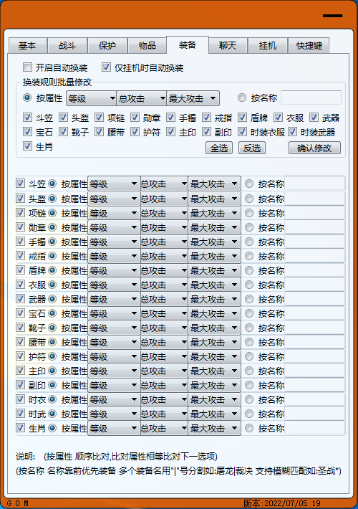The width and height of the screenshot is (358, 509).
Task: Open 最大攻击 dropdown in 副印 row
Action: click(x=214, y=385)
